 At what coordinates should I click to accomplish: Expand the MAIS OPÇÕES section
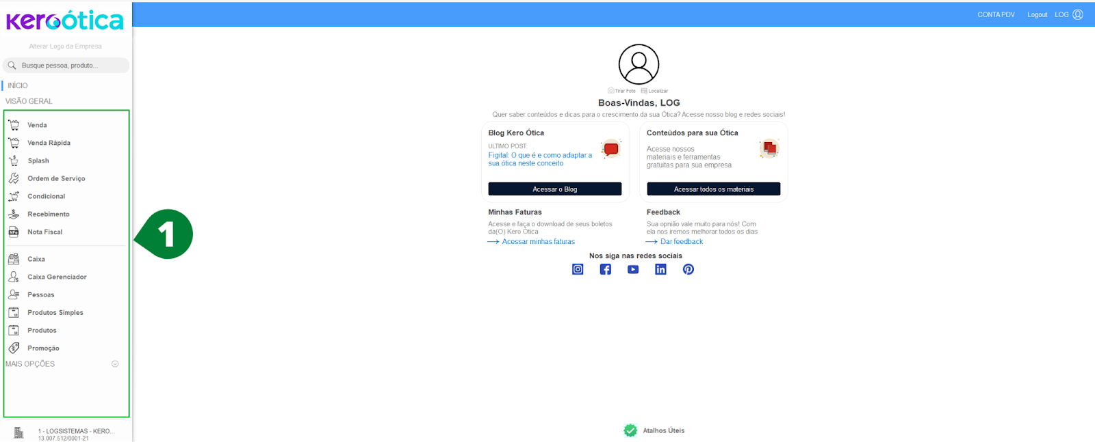point(115,364)
